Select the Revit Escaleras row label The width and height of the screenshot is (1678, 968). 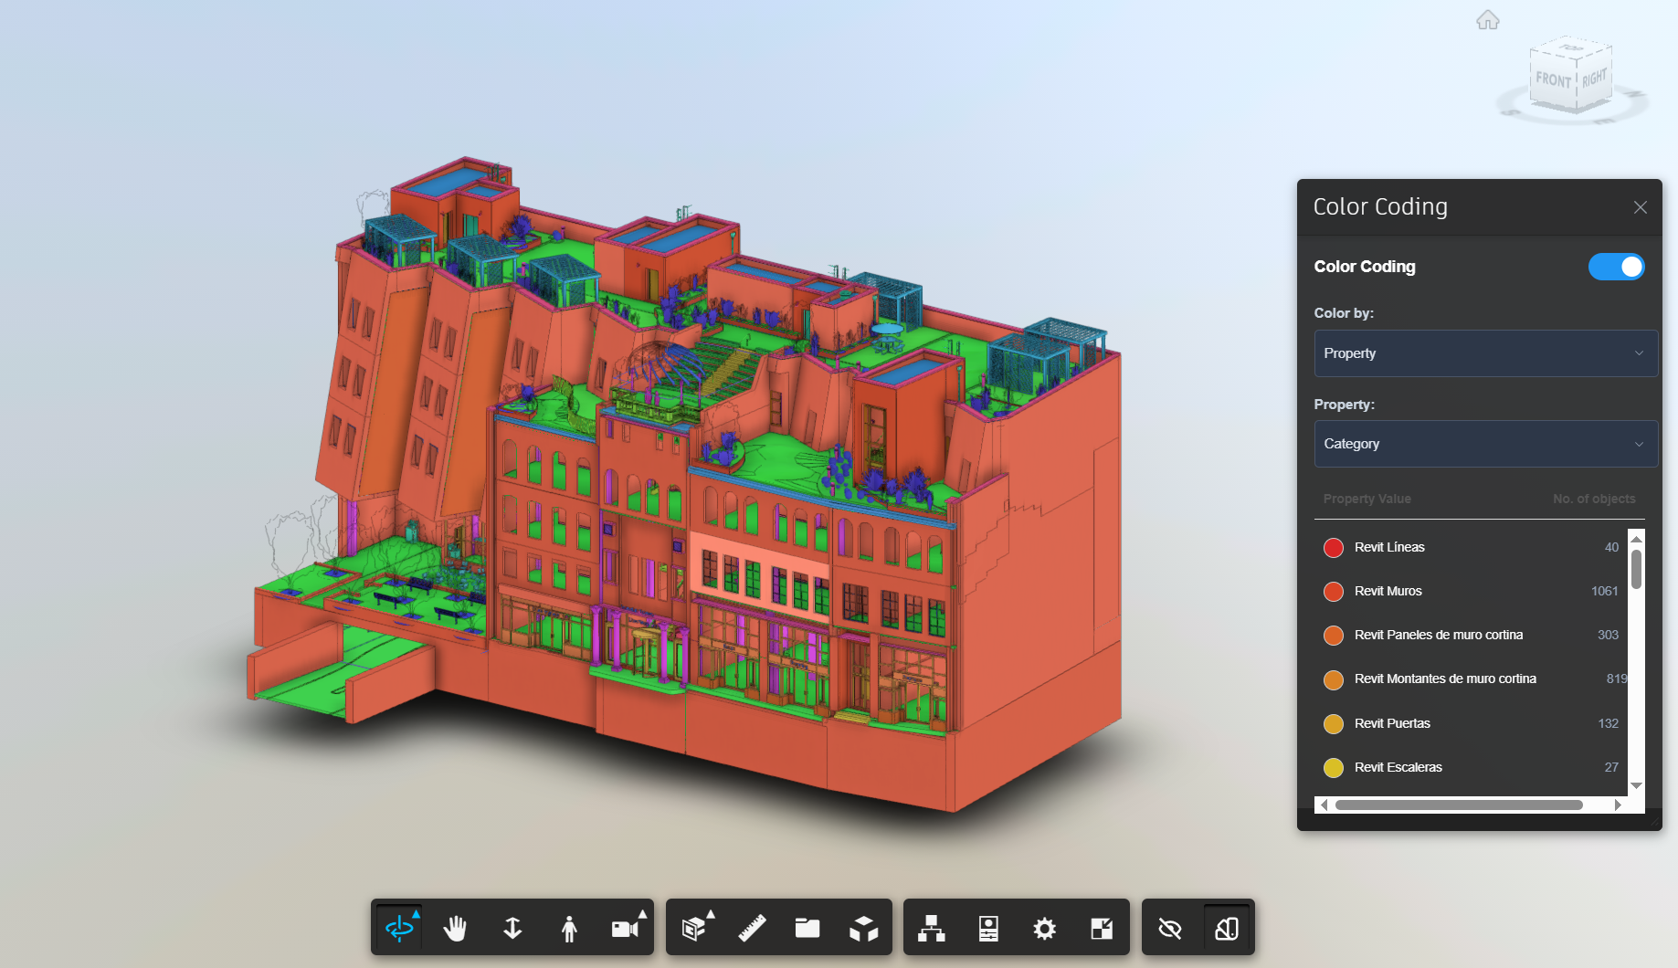1398,767
